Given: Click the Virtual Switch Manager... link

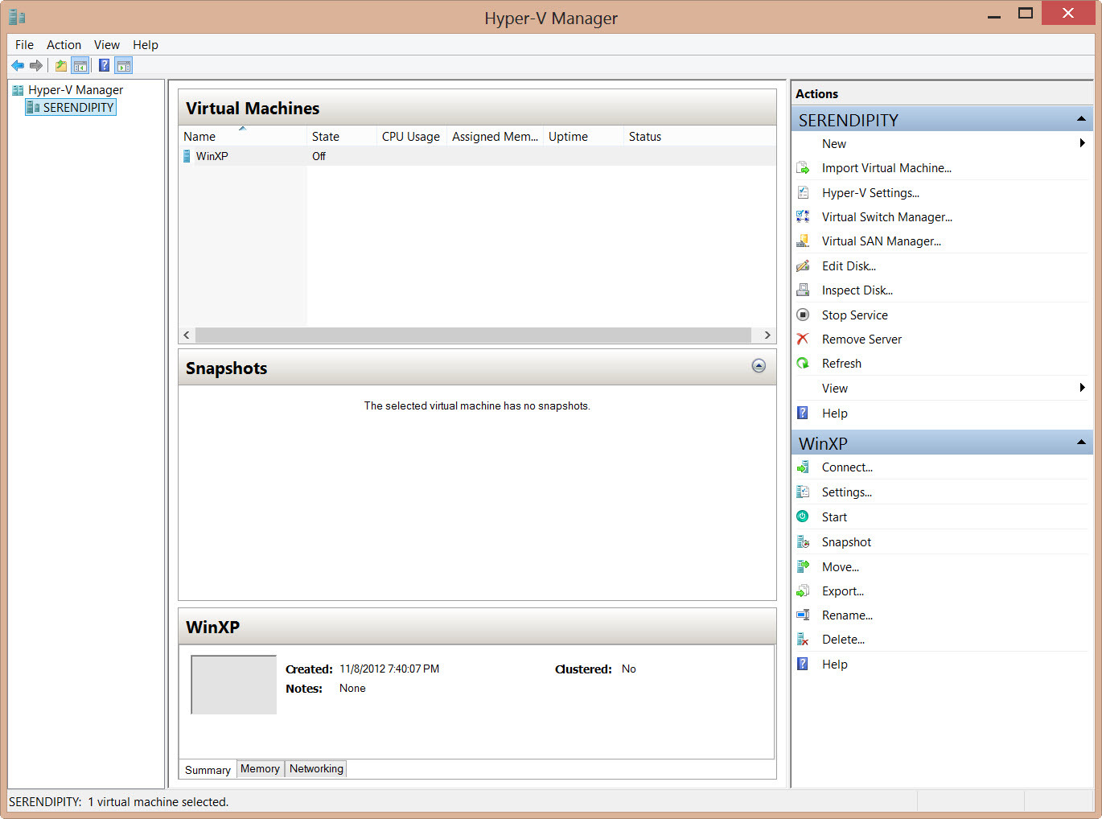Looking at the screenshot, I should coord(887,217).
